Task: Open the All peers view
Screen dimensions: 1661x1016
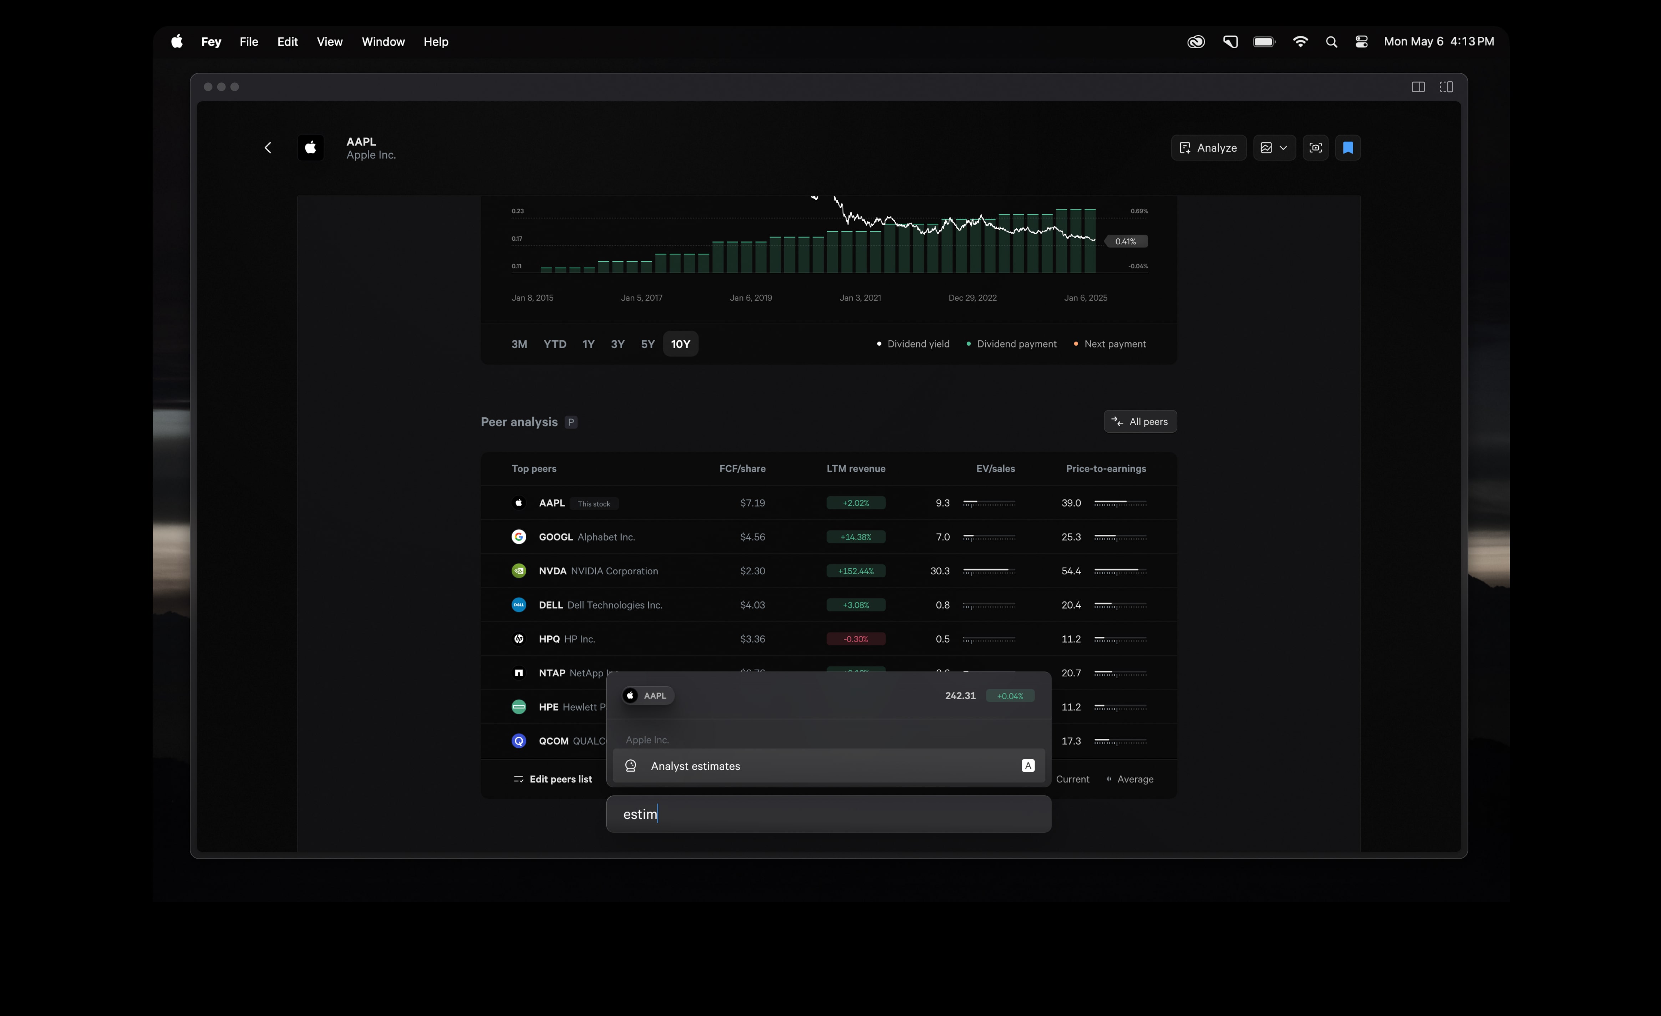Action: (x=1140, y=421)
